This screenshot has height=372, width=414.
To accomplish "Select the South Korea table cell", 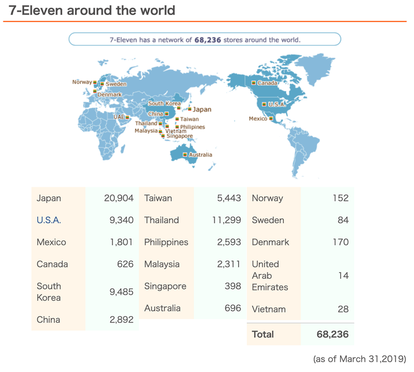I will (x=58, y=292).
